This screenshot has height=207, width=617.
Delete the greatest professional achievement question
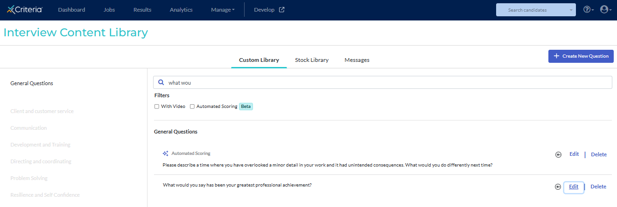click(x=598, y=187)
